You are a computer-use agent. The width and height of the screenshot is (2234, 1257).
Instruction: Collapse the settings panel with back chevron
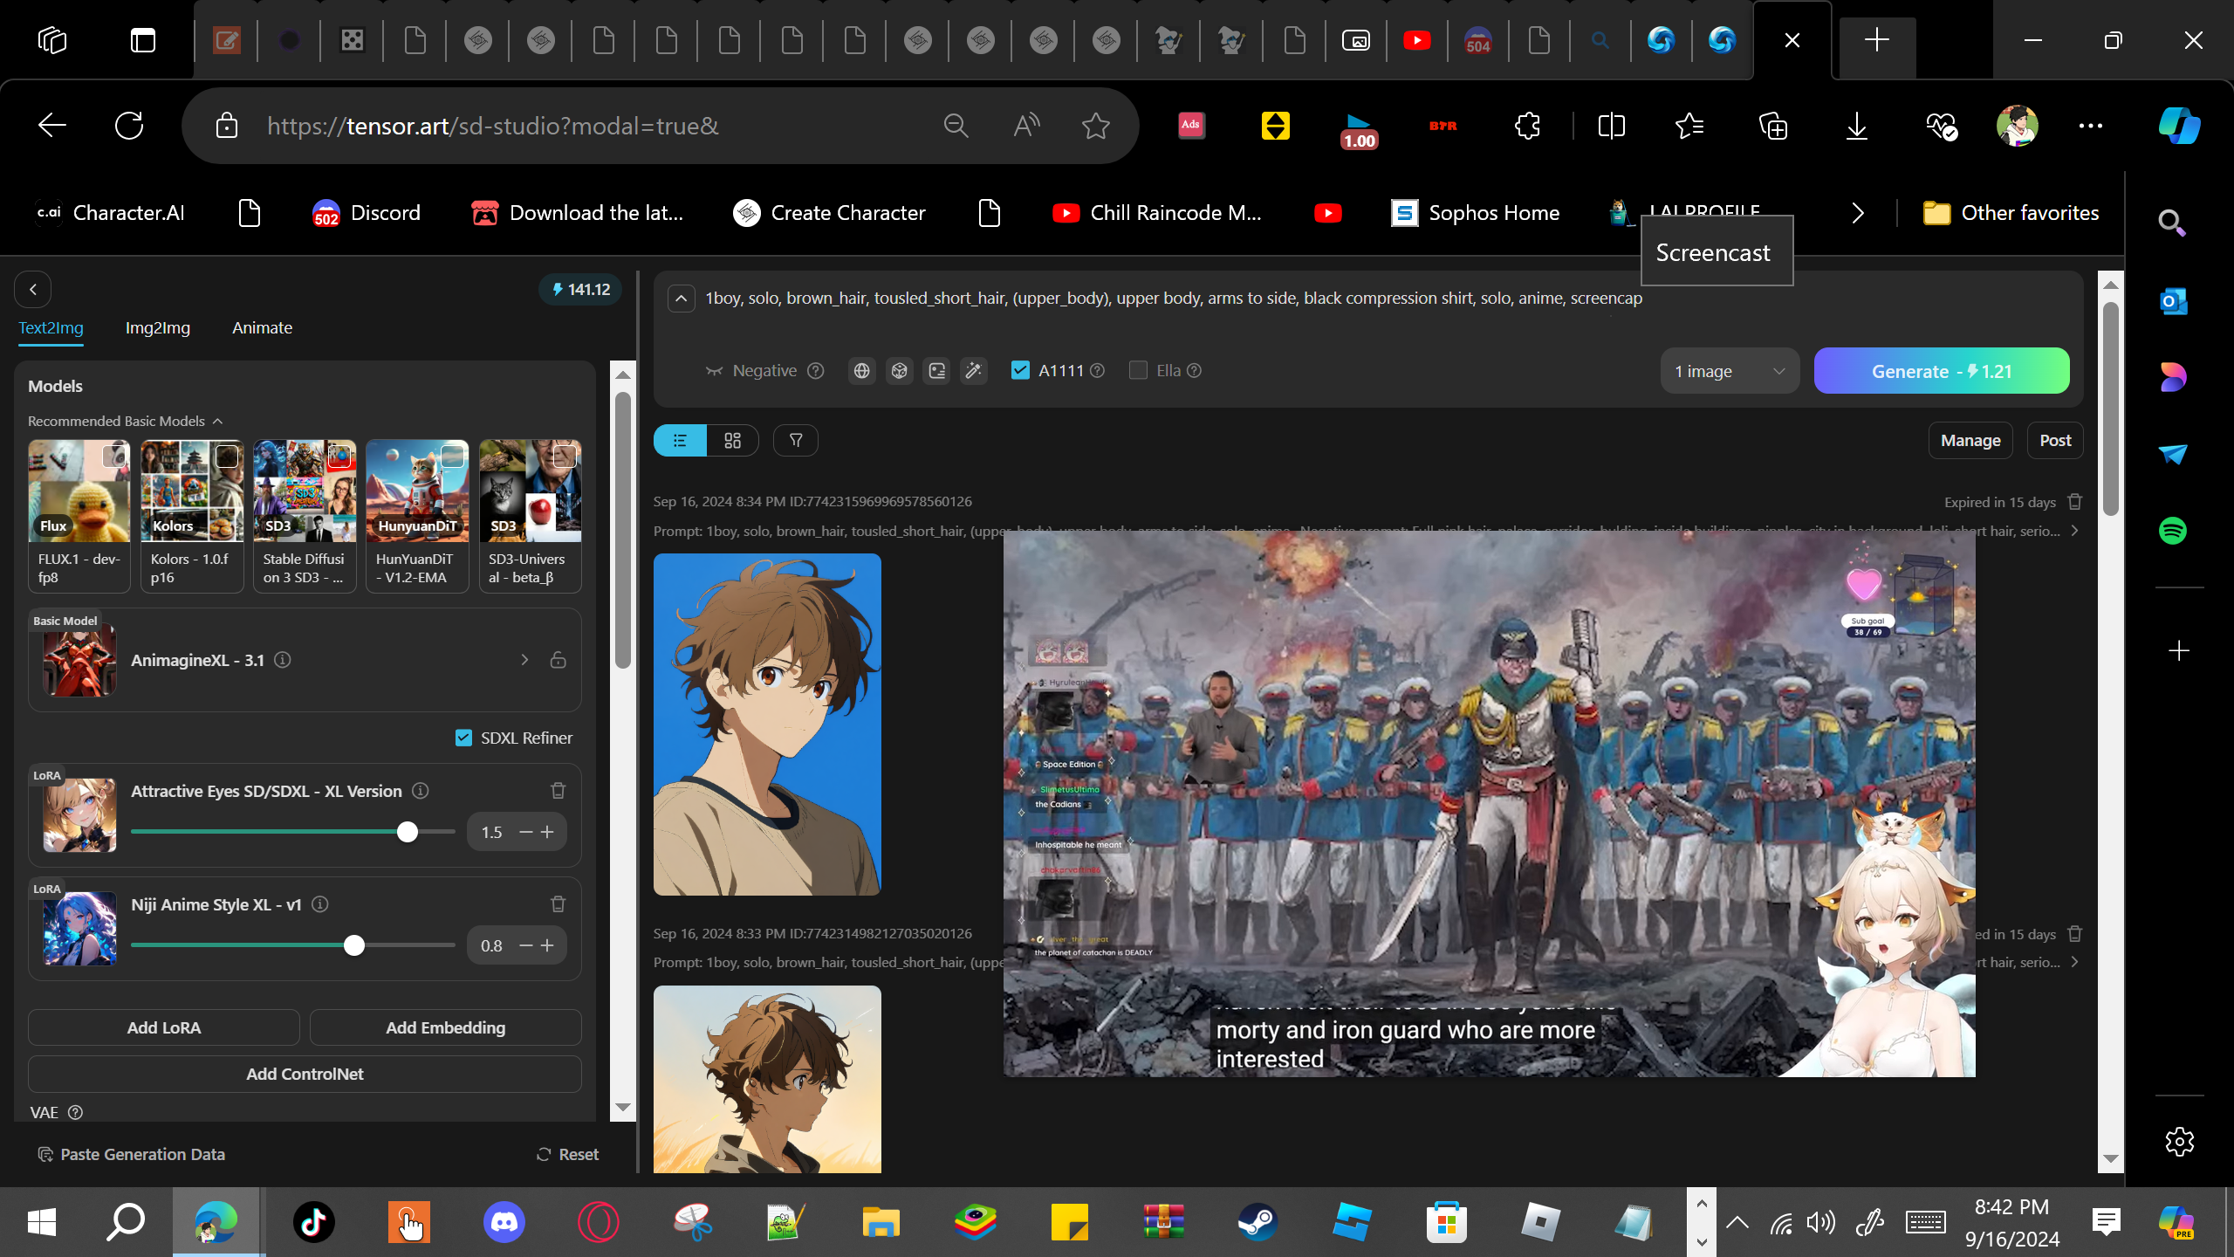[x=33, y=290]
